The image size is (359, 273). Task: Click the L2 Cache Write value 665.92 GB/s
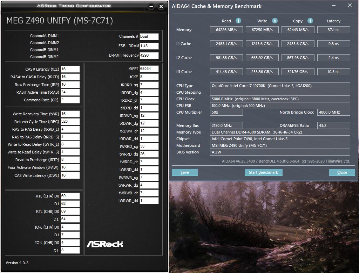[262, 58]
